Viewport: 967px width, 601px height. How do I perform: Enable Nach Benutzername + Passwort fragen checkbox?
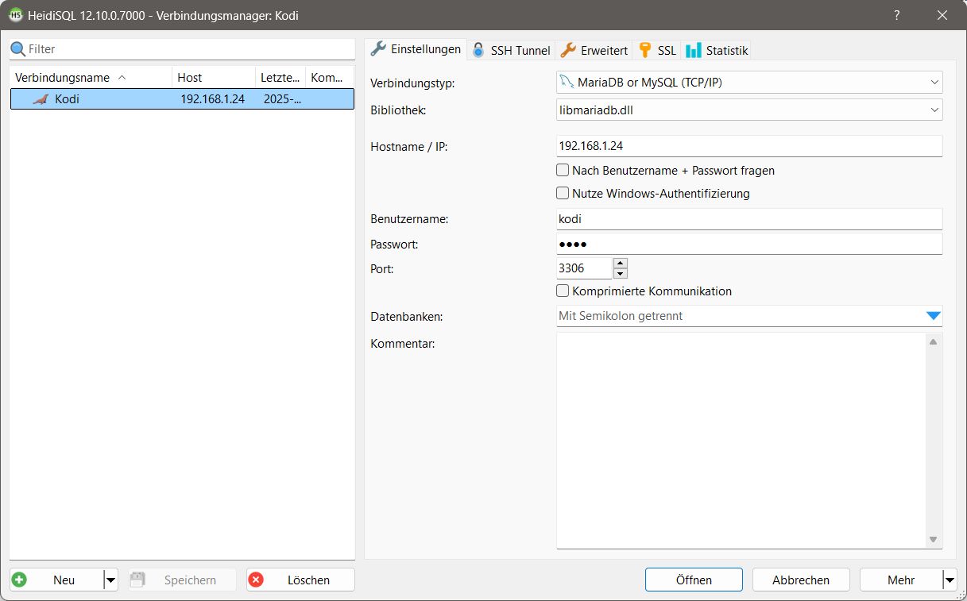563,170
